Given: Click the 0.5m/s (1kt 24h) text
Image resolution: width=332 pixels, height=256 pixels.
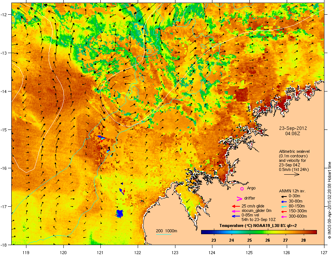Looking at the screenshot, I should click(294, 170).
